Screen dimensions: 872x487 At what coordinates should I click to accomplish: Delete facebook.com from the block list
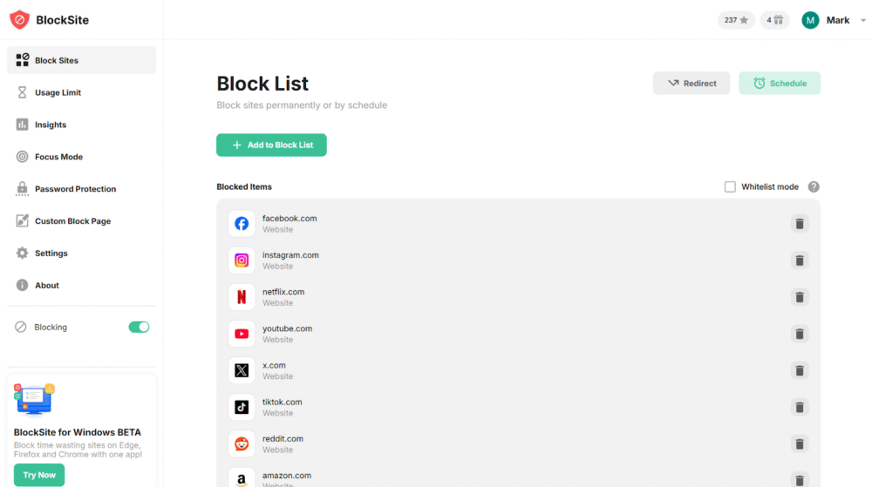(799, 224)
